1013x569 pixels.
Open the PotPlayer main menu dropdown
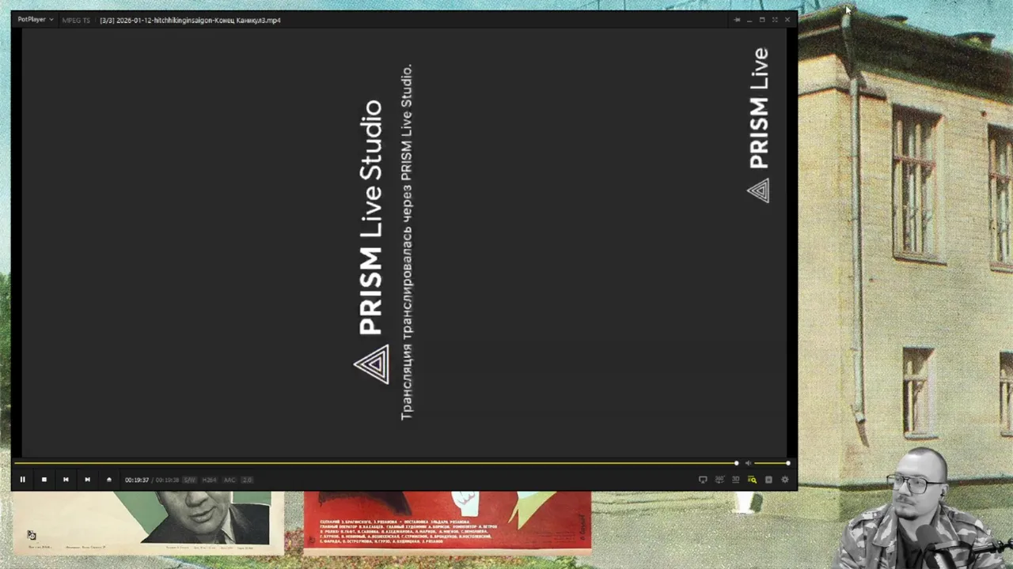click(36, 20)
